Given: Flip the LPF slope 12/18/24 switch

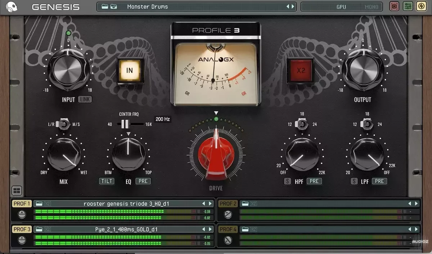Looking at the screenshot, I should tap(367, 124).
